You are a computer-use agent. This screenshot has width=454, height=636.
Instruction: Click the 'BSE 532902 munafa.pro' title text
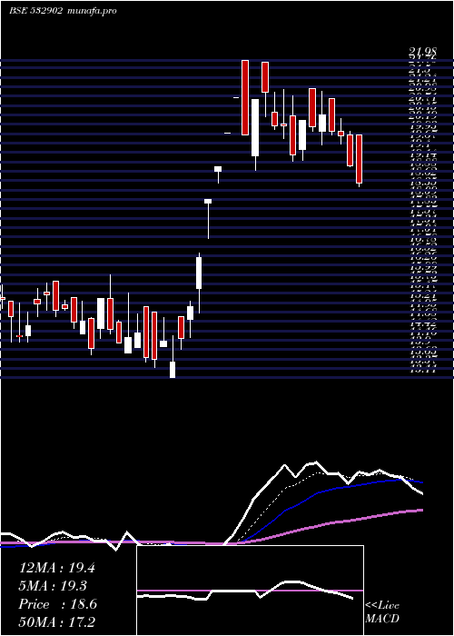tap(63, 11)
